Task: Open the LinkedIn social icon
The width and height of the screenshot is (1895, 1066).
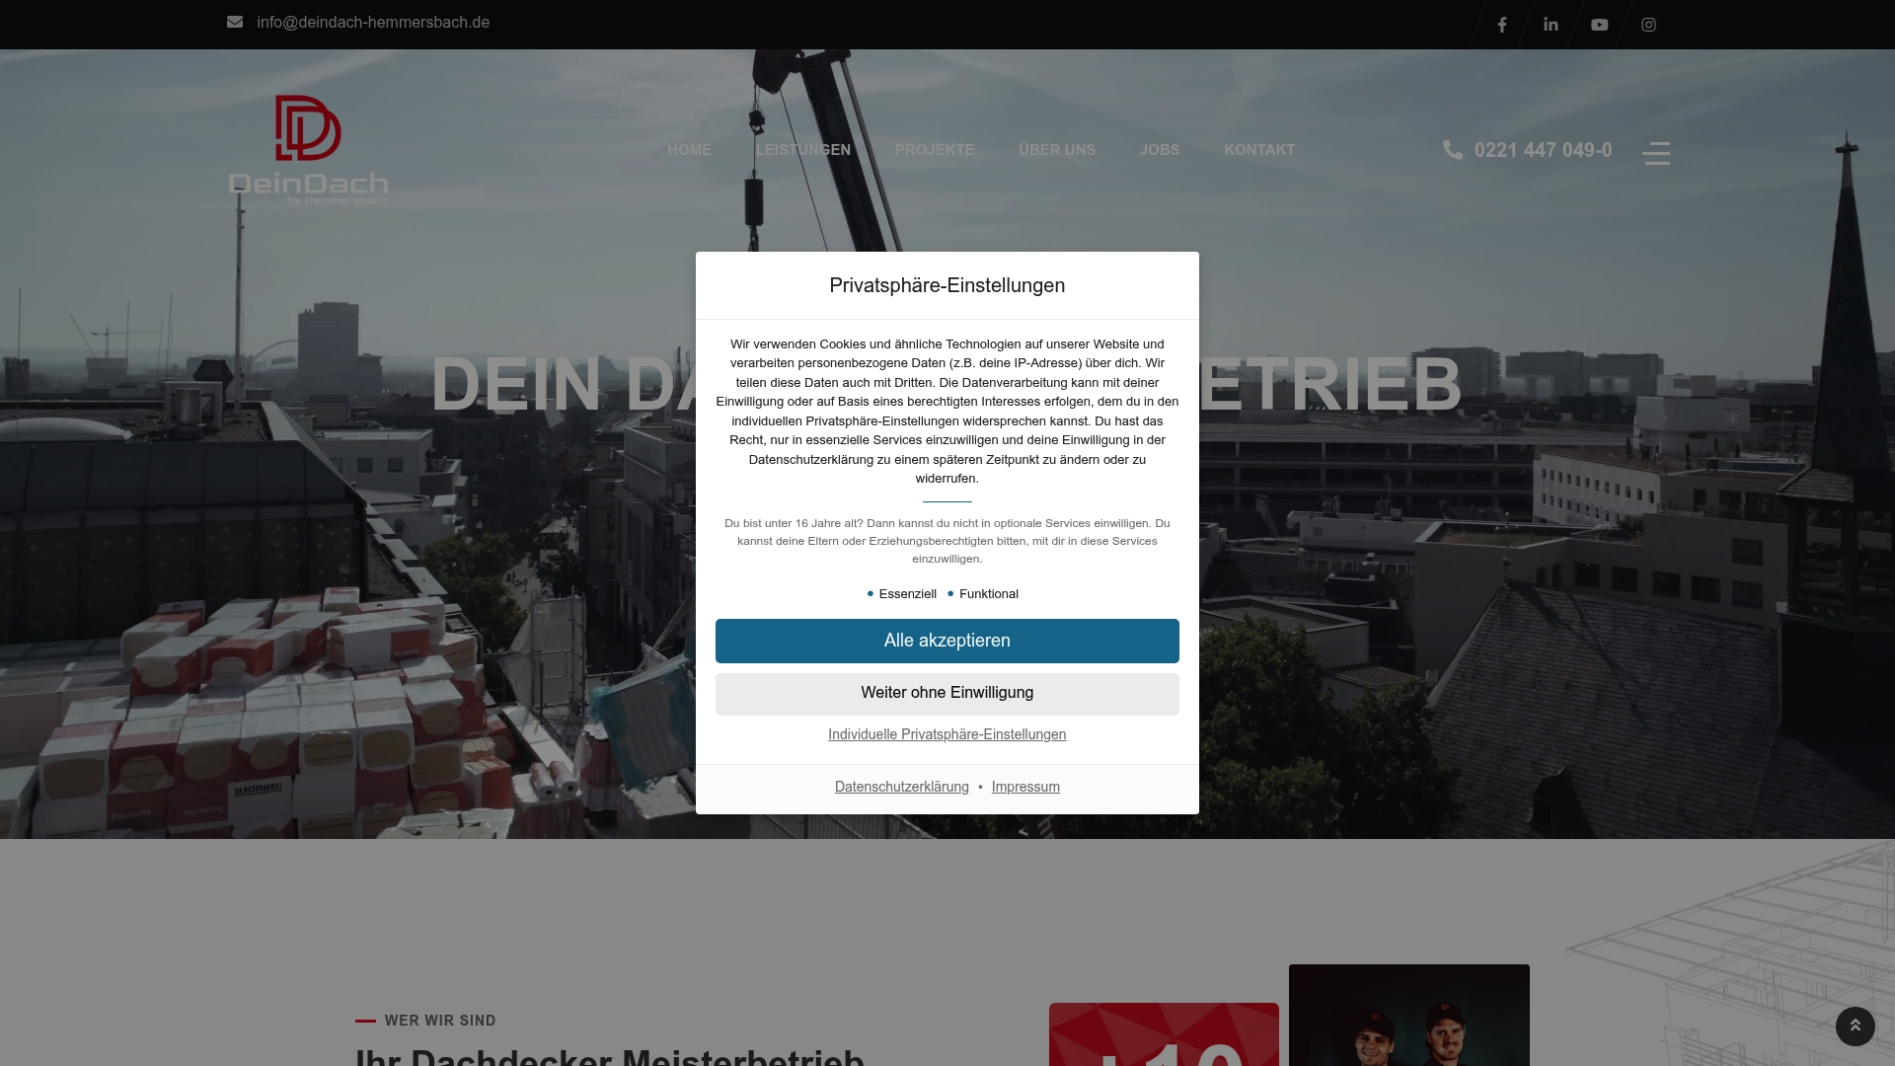Action: click(x=1551, y=25)
